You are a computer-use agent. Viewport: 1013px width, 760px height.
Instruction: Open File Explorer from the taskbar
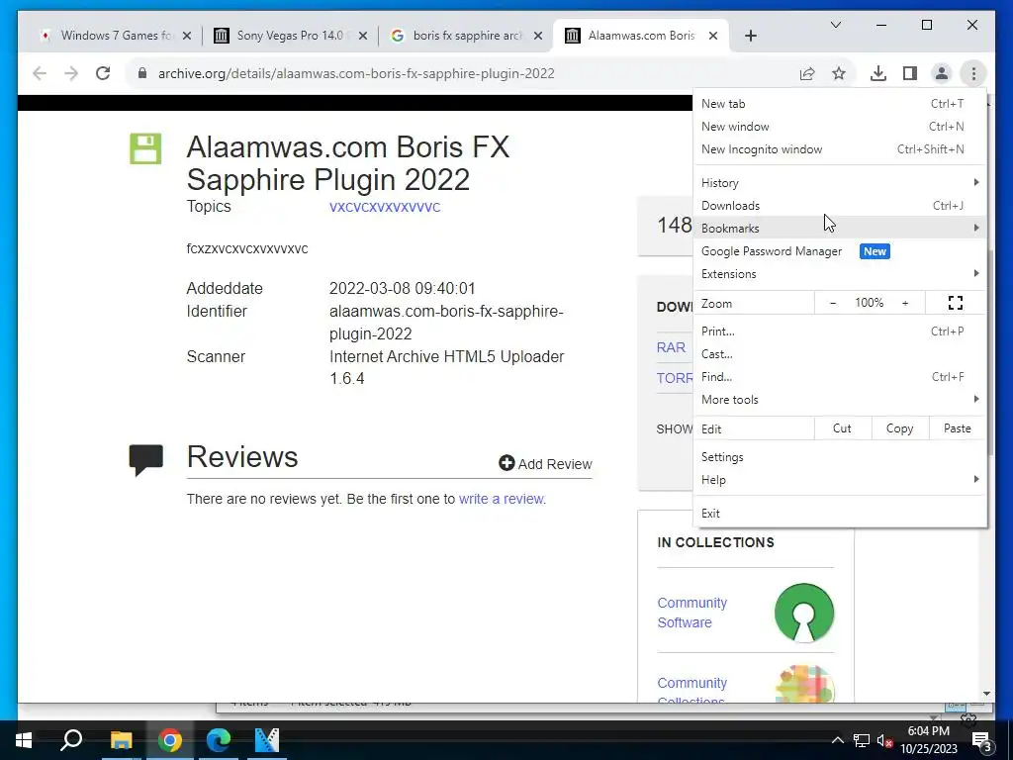coord(121,740)
